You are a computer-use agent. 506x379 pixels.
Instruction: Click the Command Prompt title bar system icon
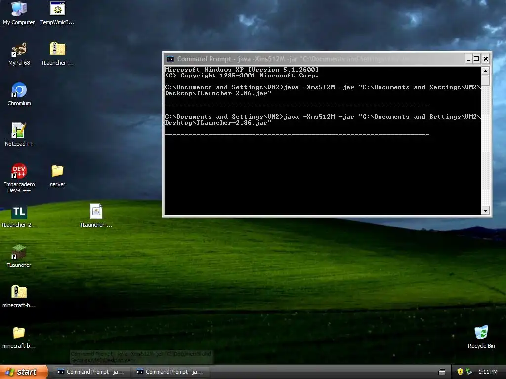tap(170, 59)
